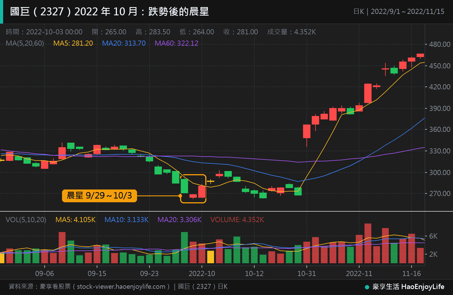Click the 330.00 price axis label

click(x=439, y=151)
